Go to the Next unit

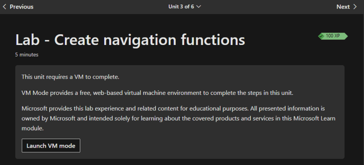tap(346, 7)
